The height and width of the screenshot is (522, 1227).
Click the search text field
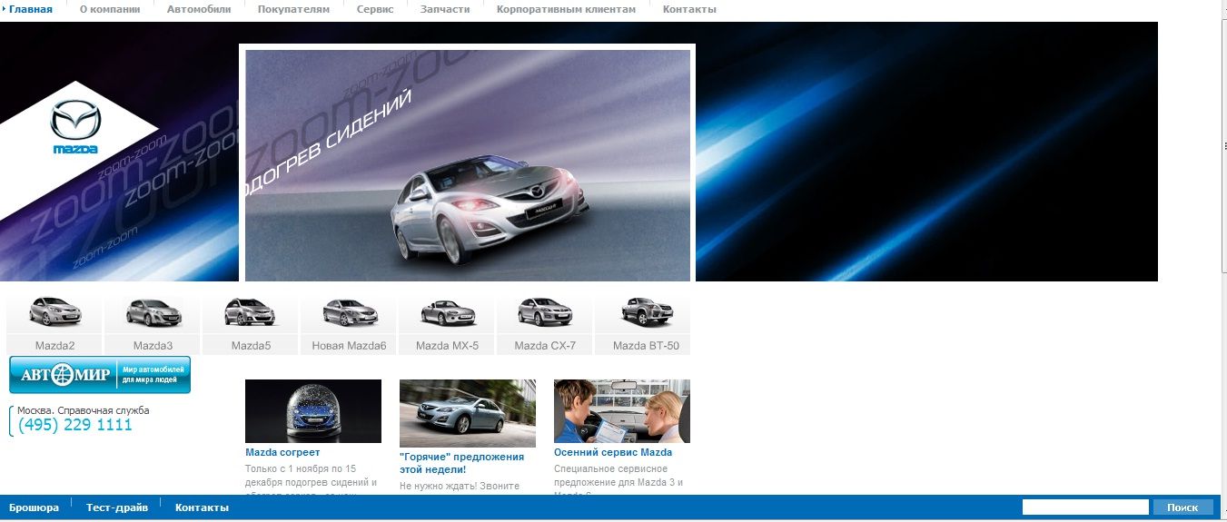1085,507
